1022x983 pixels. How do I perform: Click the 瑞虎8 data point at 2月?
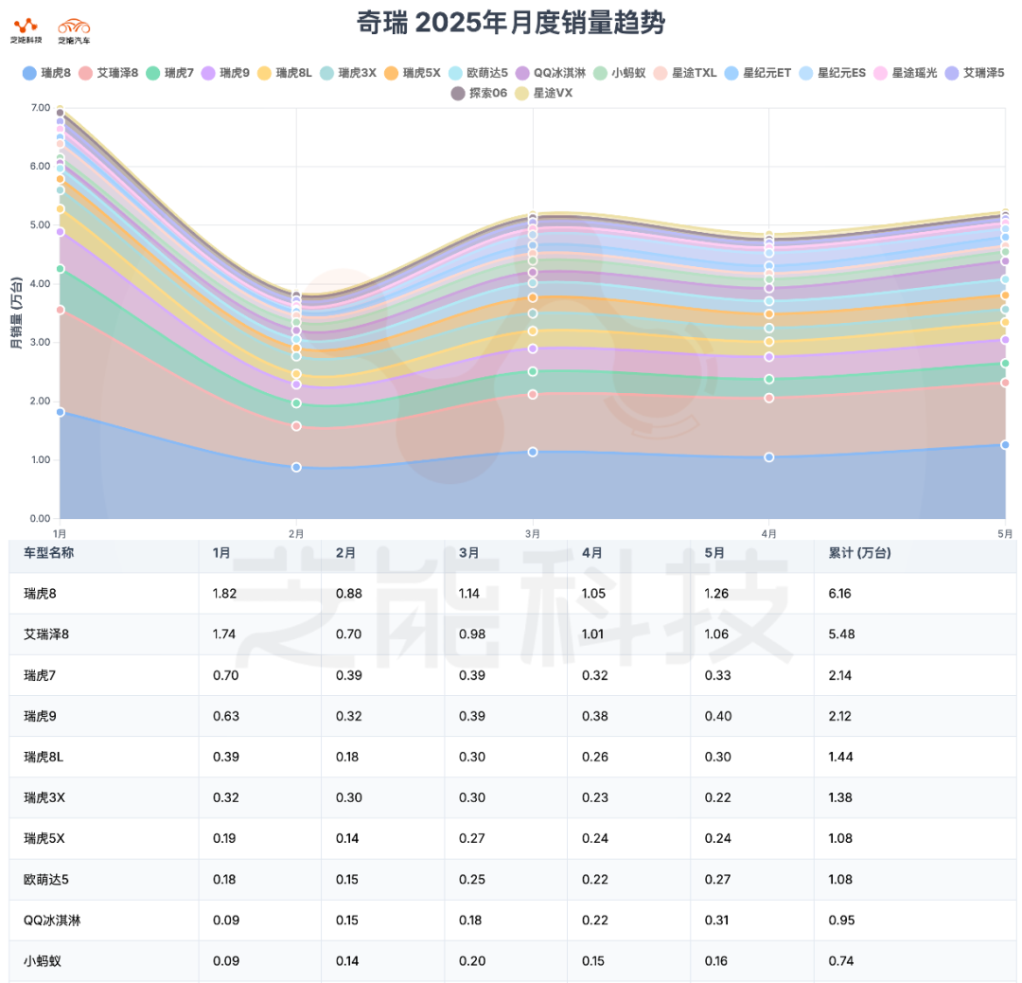pos(296,467)
